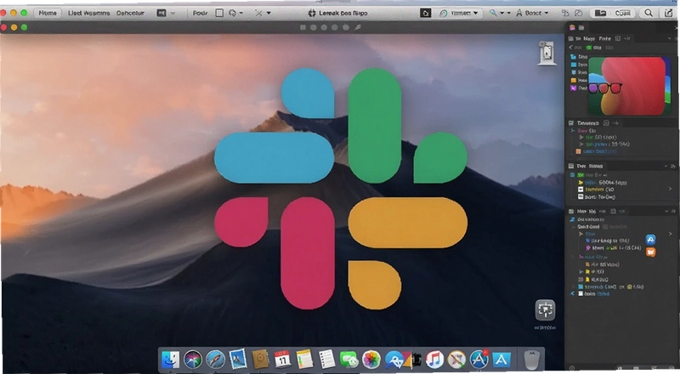Click the screenshot capture button over wallpaper
Screen dimensions: 680x374
[x=545, y=309]
